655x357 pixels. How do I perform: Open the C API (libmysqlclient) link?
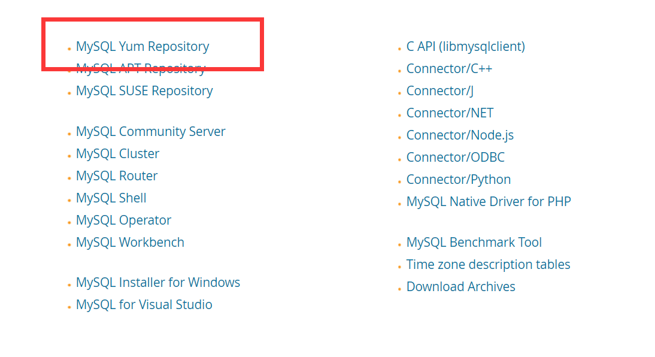pyautogui.click(x=465, y=46)
